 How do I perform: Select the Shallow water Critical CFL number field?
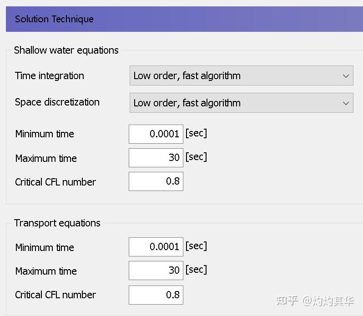(x=156, y=181)
